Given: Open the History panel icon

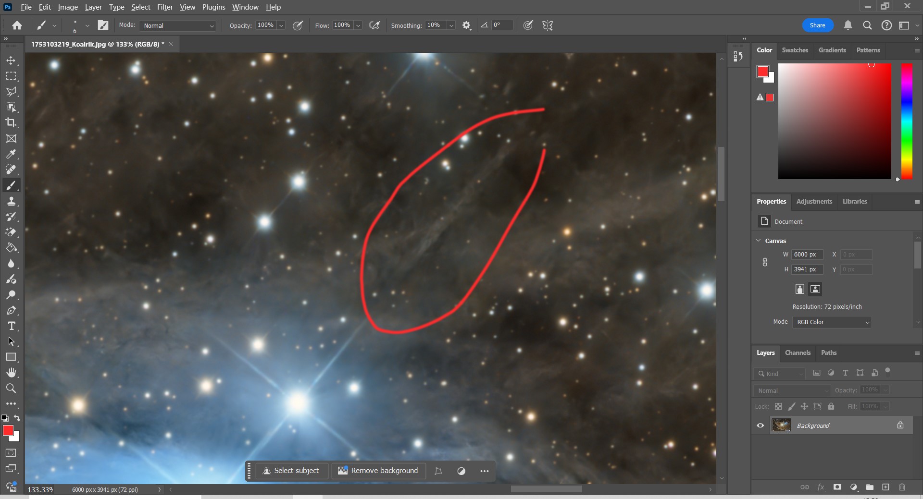Looking at the screenshot, I should 738,57.
